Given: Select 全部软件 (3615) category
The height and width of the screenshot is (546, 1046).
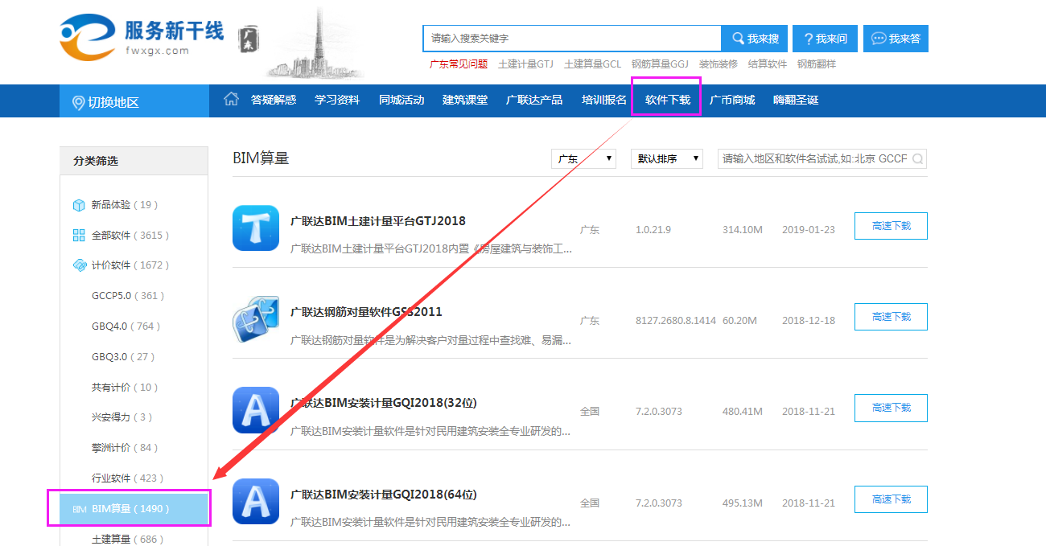Looking at the screenshot, I should tap(130, 235).
